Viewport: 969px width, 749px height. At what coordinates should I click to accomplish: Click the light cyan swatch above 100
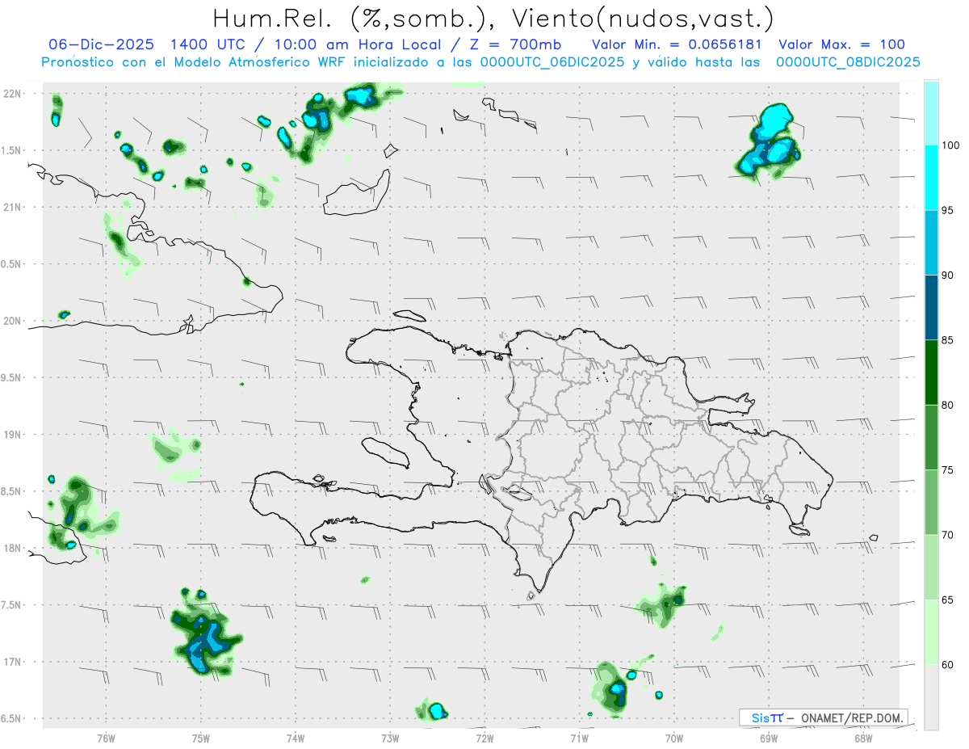pos(931,112)
